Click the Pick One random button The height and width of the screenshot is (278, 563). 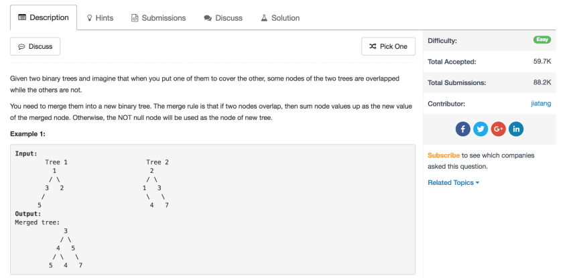(388, 46)
